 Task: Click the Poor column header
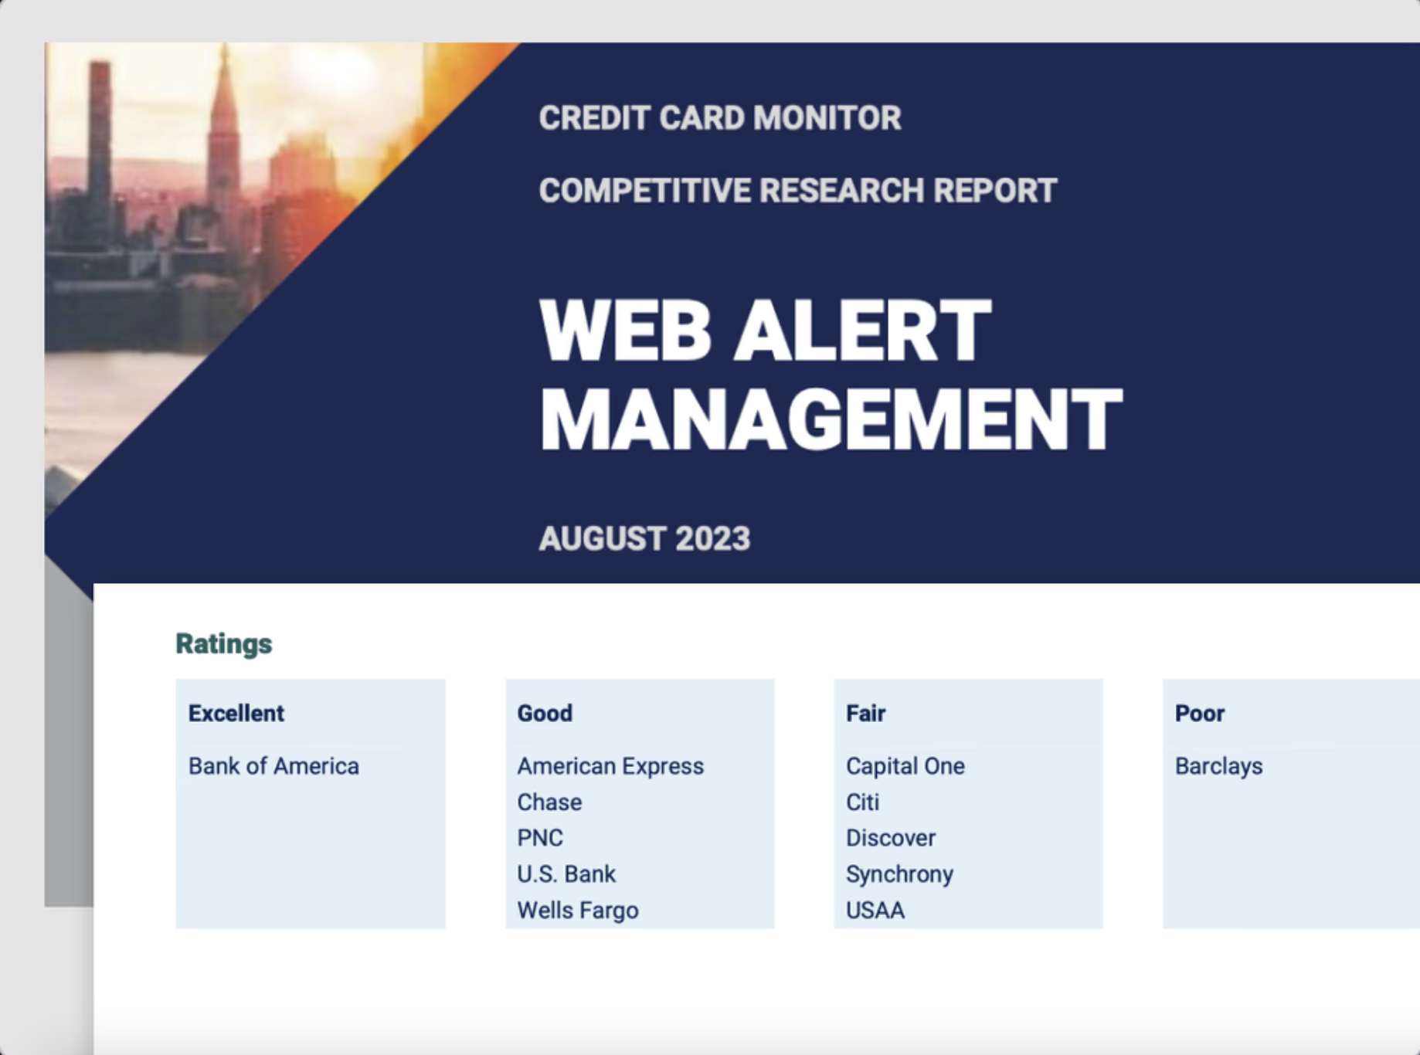[x=1199, y=713]
